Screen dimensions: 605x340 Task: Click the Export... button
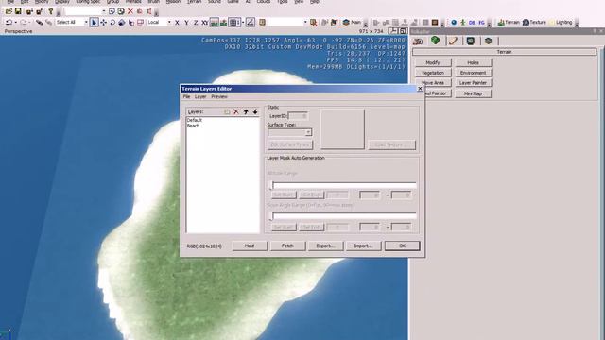coord(325,246)
